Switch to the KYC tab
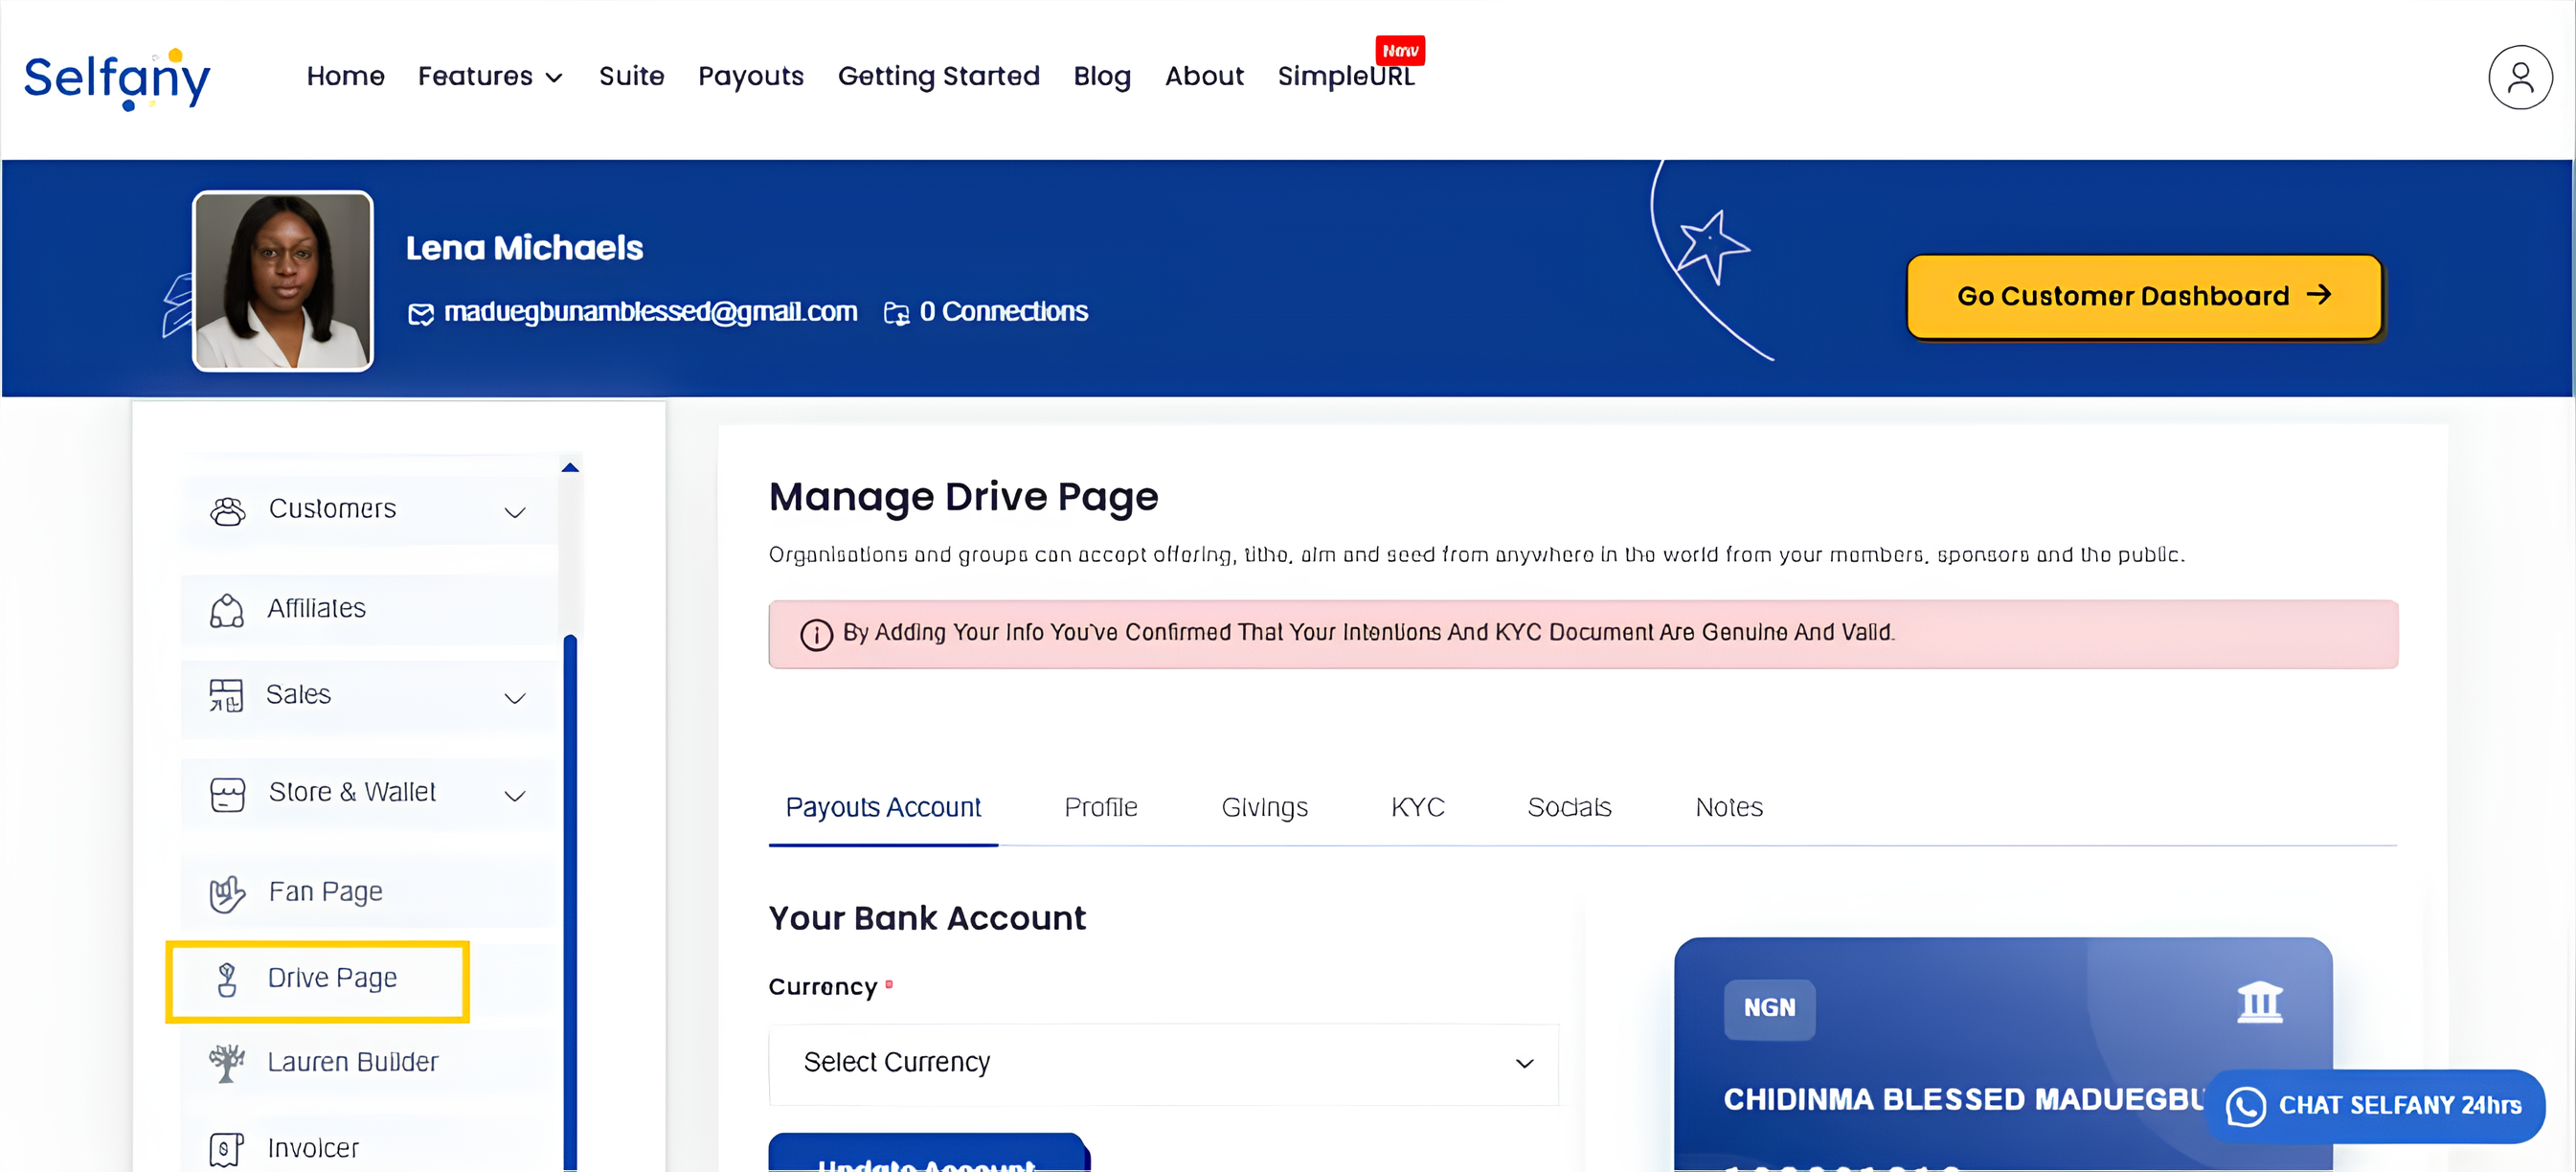Image resolution: width=2576 pixels, height=1172 pixels. point(1416,806)
